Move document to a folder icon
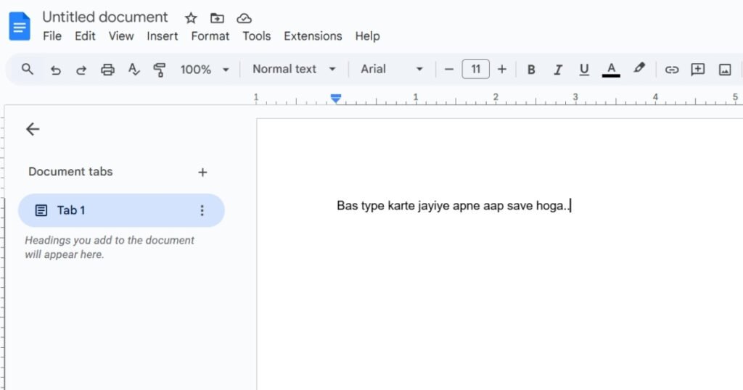743x390 pixels. point(217,18)
